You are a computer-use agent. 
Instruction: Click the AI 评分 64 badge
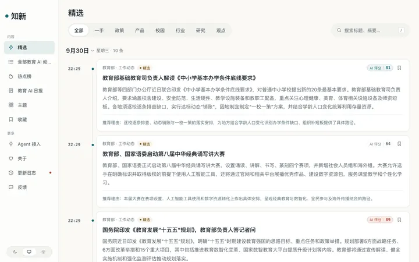(379, 144)
